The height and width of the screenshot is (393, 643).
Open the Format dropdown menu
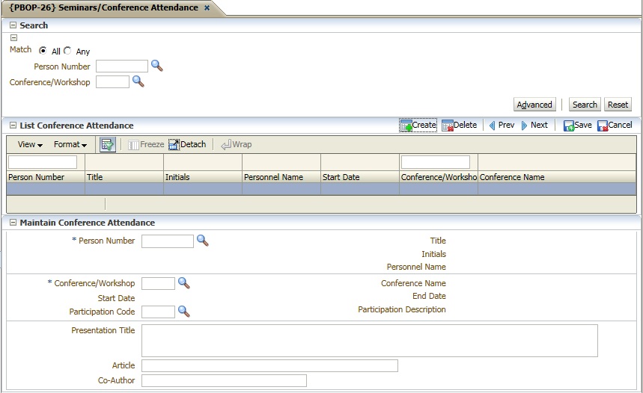pyautogui.click(x=70, y=145)
